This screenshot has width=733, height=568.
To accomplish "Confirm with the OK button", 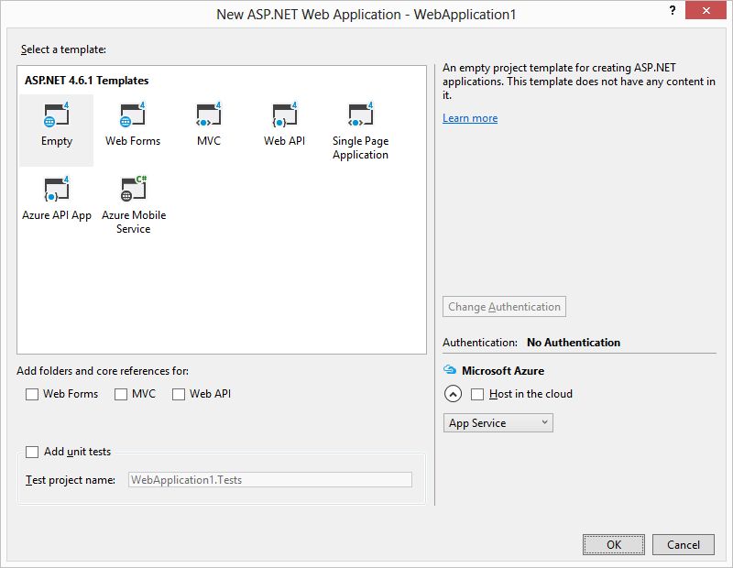I will click(613, 544).
